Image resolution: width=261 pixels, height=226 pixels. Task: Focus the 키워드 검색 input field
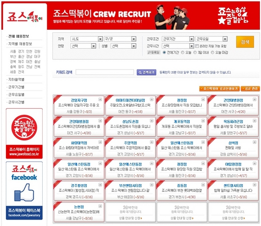pyautogui.click(x=105, y=72)
